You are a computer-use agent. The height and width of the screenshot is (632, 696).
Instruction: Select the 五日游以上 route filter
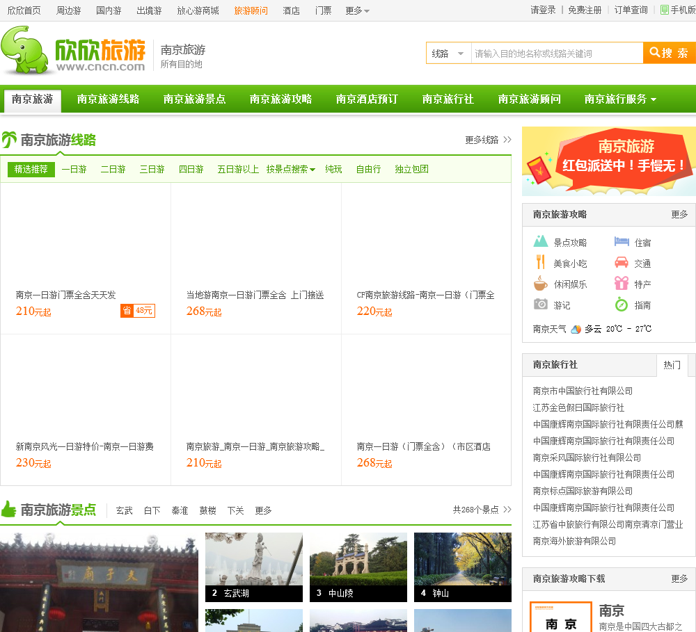coord(238,169)
